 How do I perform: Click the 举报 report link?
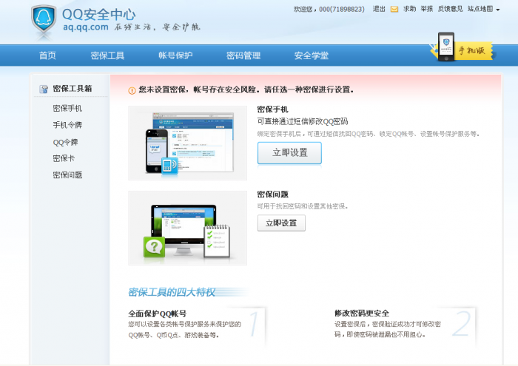coord(427,9)
